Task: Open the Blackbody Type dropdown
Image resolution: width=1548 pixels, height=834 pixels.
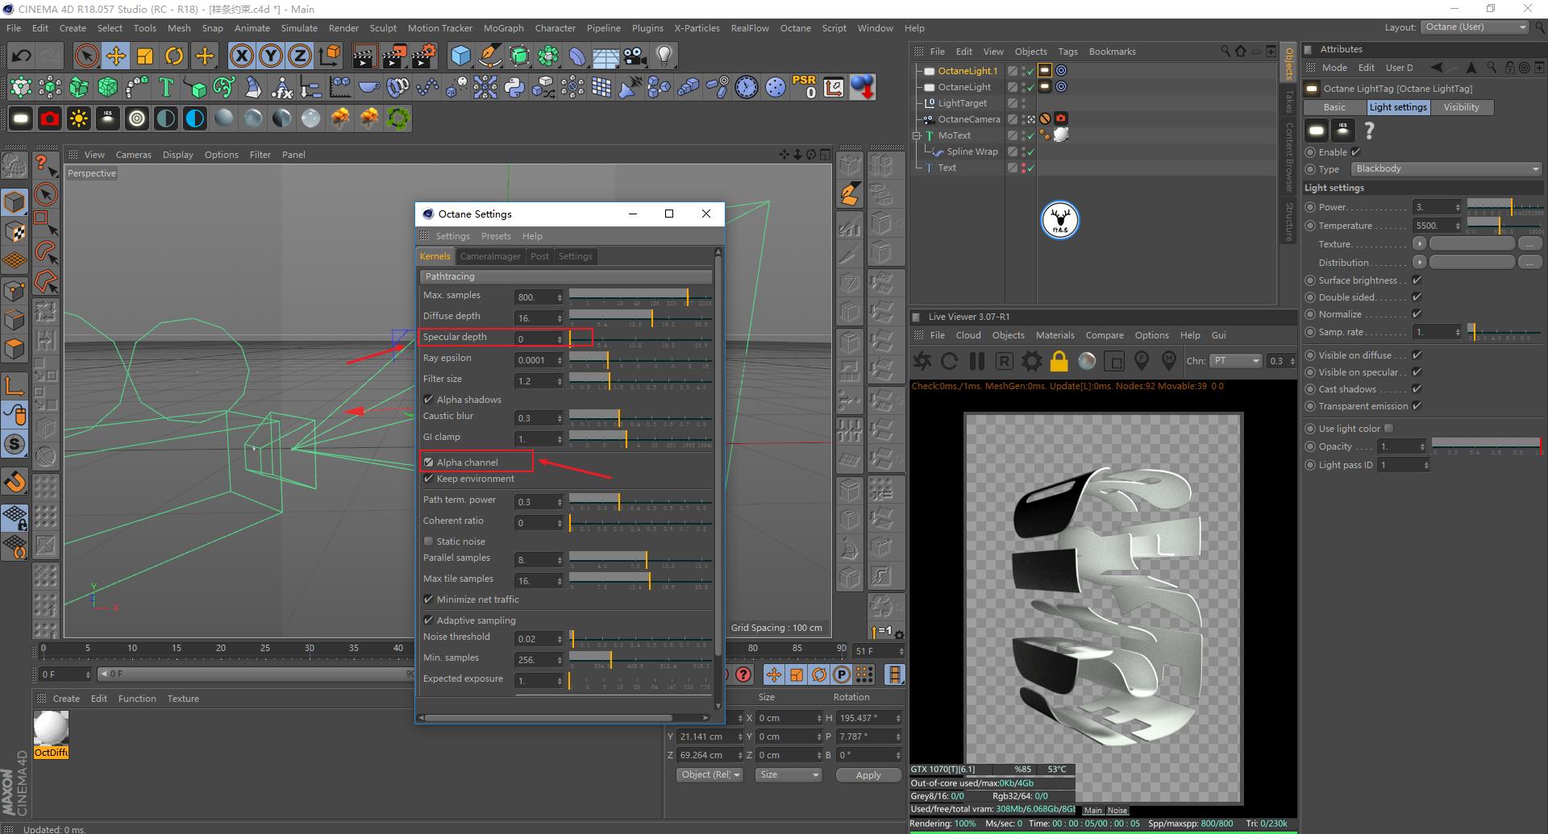Action: click(1445, 168)
